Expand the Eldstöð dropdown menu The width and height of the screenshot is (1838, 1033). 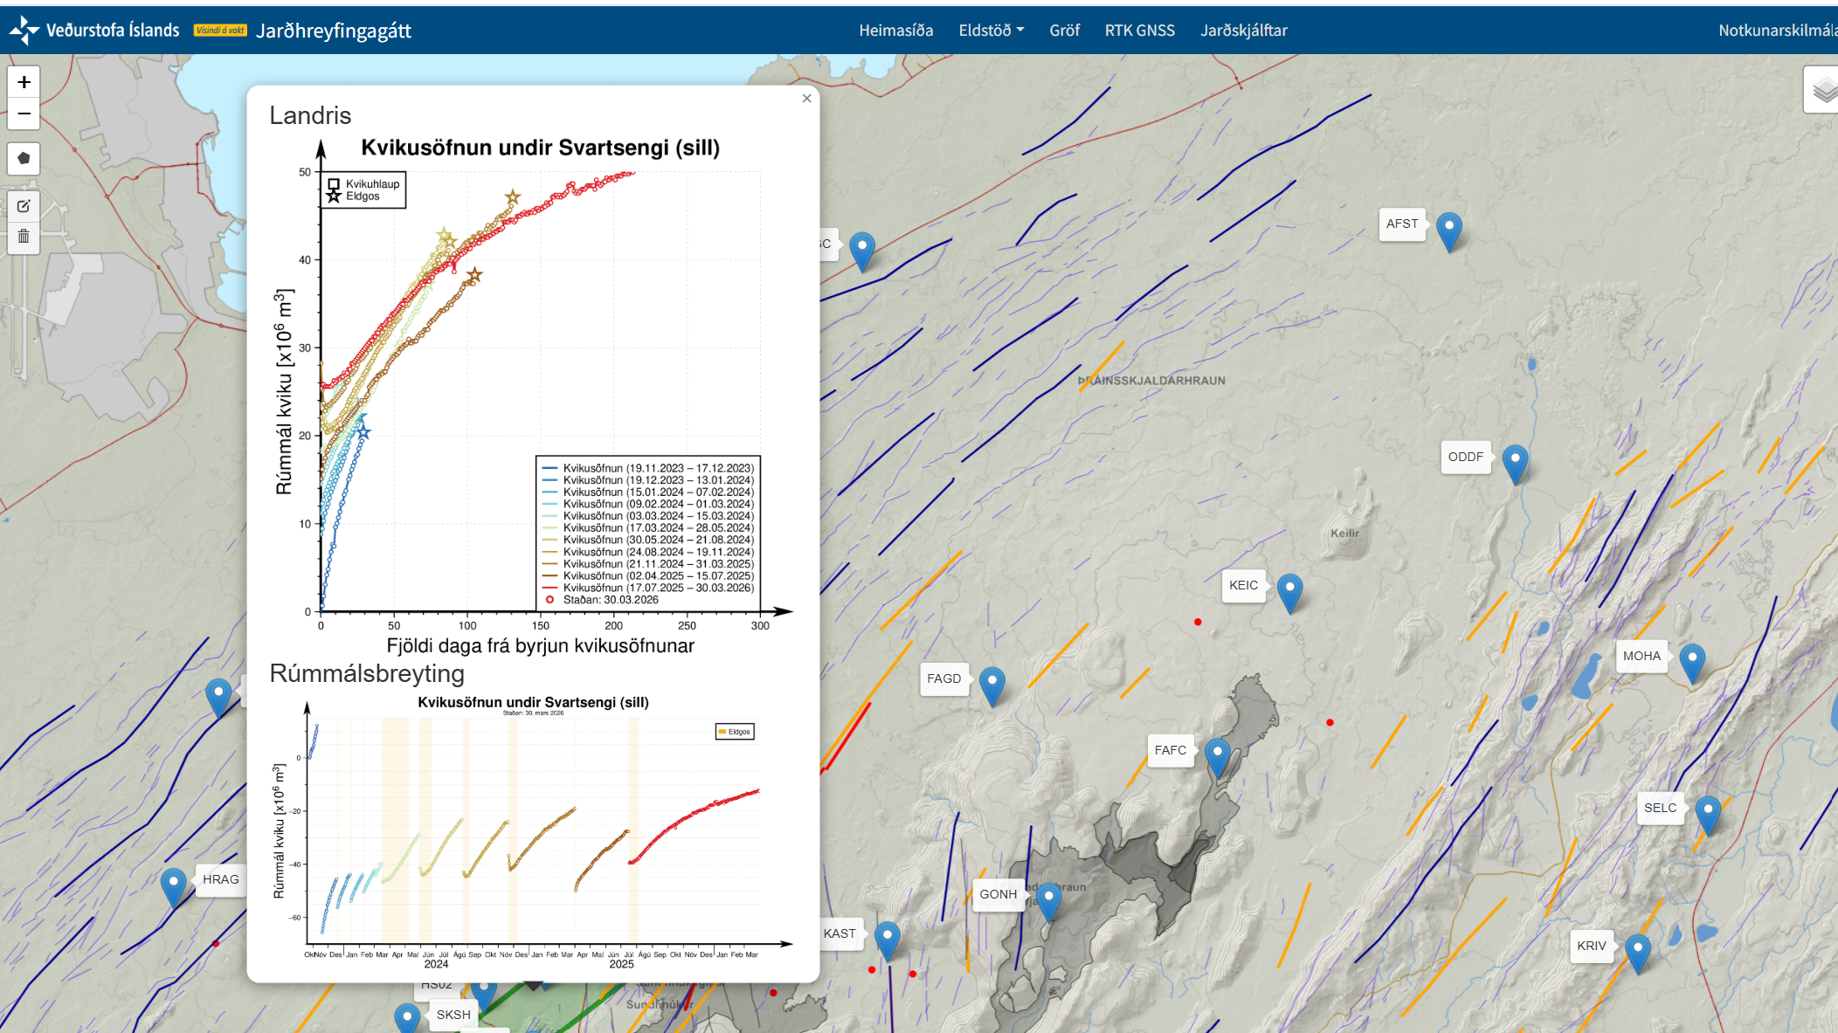[x=991, y=31]
